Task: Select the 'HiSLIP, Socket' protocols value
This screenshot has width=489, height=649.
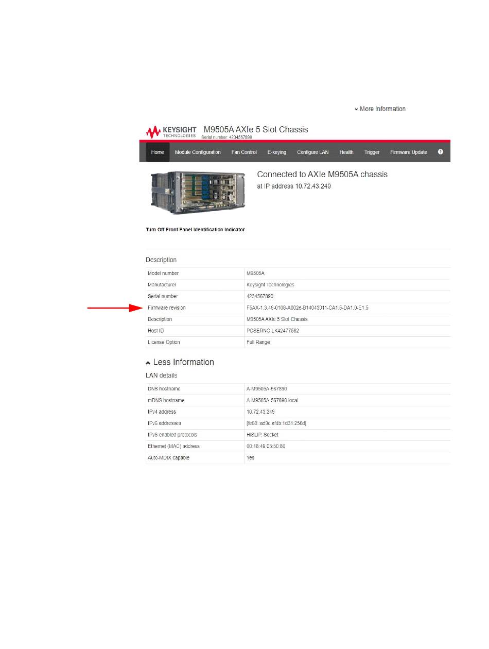Action: point(263,435)
